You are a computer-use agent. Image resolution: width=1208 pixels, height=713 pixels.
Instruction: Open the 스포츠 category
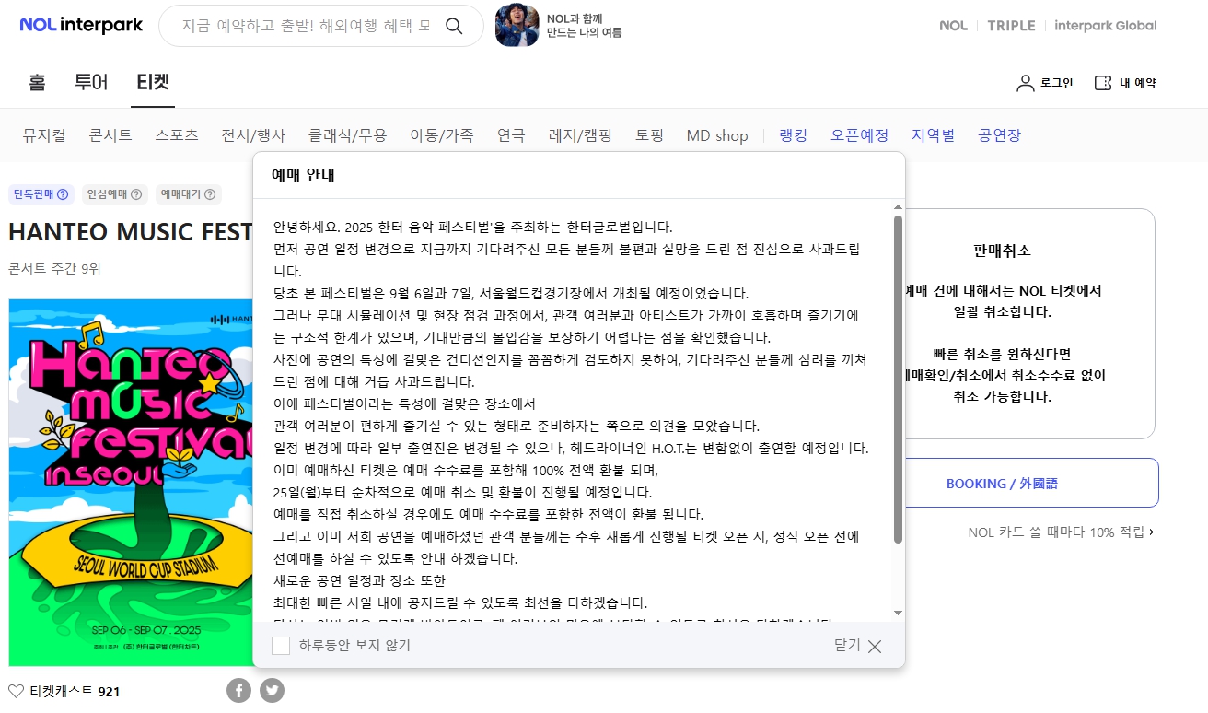[x=177, y=135]
